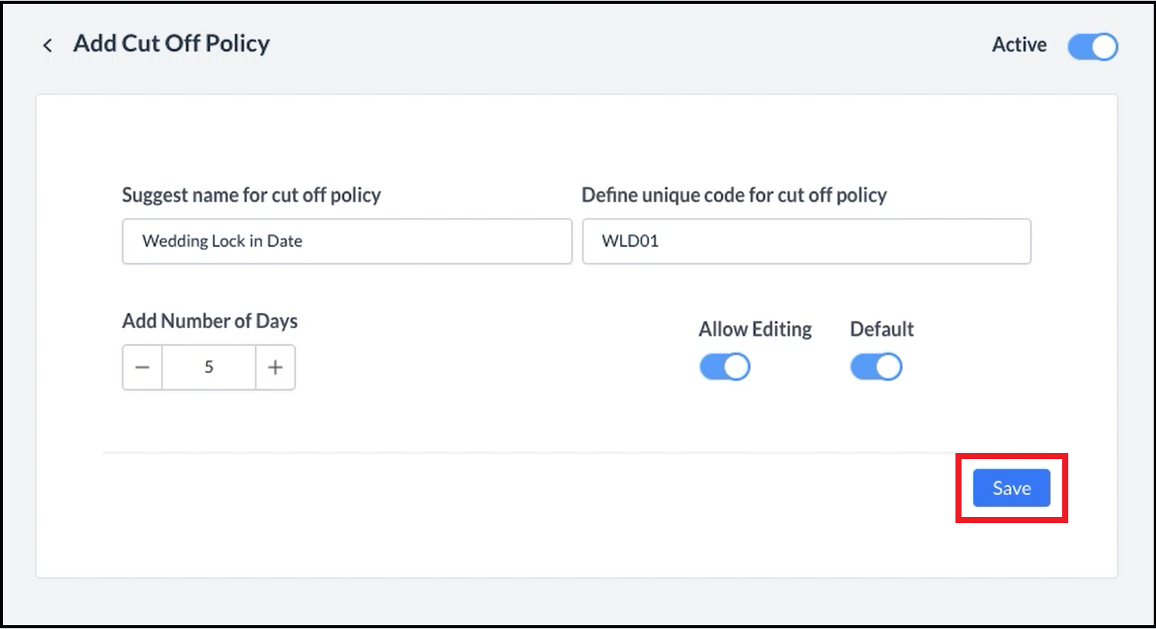1156x629 pixels.
Task: Increase number of days with plus button
Action: (275, 367)
